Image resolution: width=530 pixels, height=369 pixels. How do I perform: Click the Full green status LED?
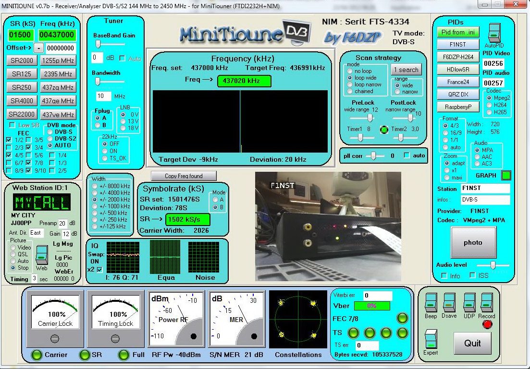coord(123,355)
